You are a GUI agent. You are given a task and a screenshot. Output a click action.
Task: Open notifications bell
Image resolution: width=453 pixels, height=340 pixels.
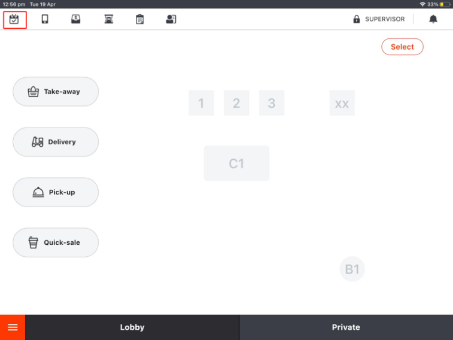tap(433, 19)
